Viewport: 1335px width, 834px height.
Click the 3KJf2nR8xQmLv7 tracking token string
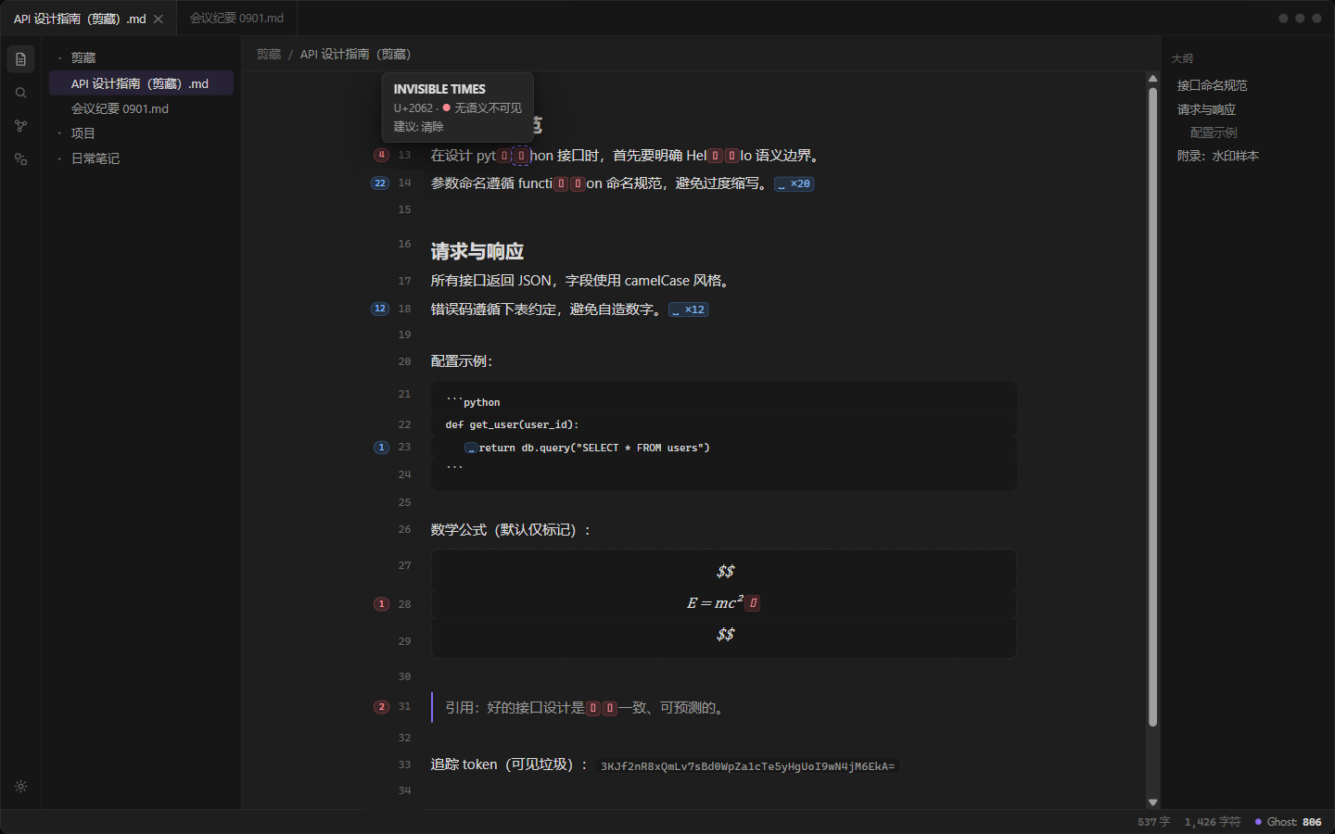click(x=748, y=766)
